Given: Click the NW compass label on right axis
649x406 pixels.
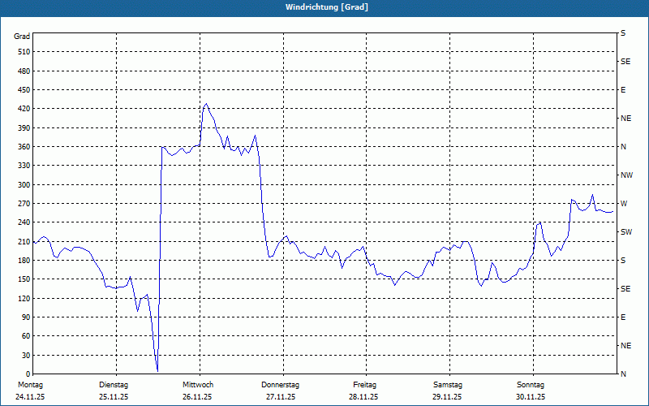Looking at the screenshot, I should pyautogui.click(x=626, y=175).
